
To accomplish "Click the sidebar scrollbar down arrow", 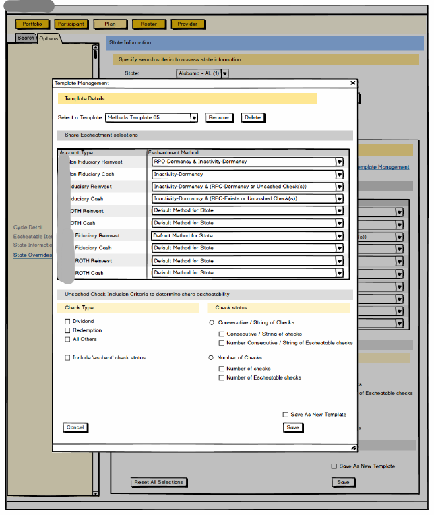I will tap(95, 493).
